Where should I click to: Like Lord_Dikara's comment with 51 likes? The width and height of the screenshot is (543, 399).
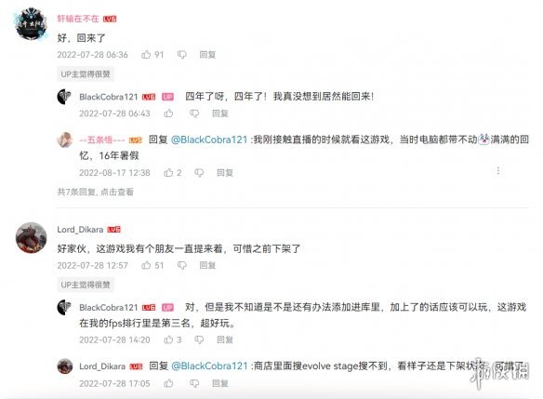click(146, 265)
